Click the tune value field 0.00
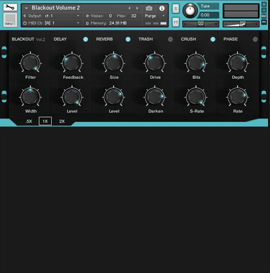The image size is (270, 273). pos(209,15)
